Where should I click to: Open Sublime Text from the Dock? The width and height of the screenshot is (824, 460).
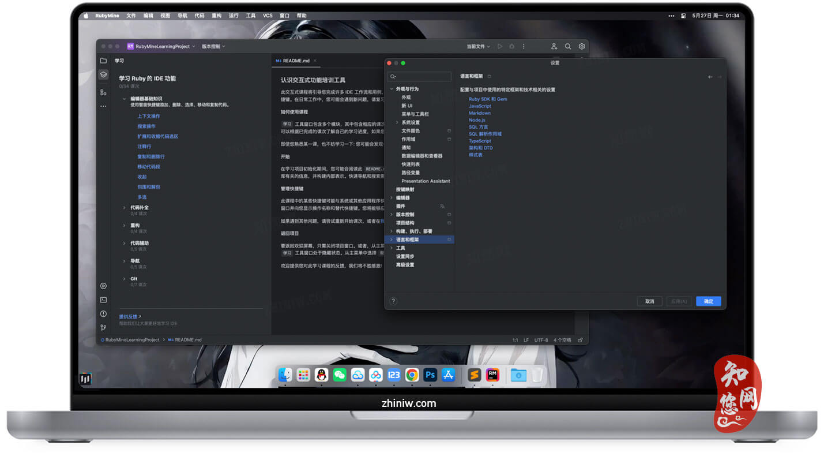474,375
